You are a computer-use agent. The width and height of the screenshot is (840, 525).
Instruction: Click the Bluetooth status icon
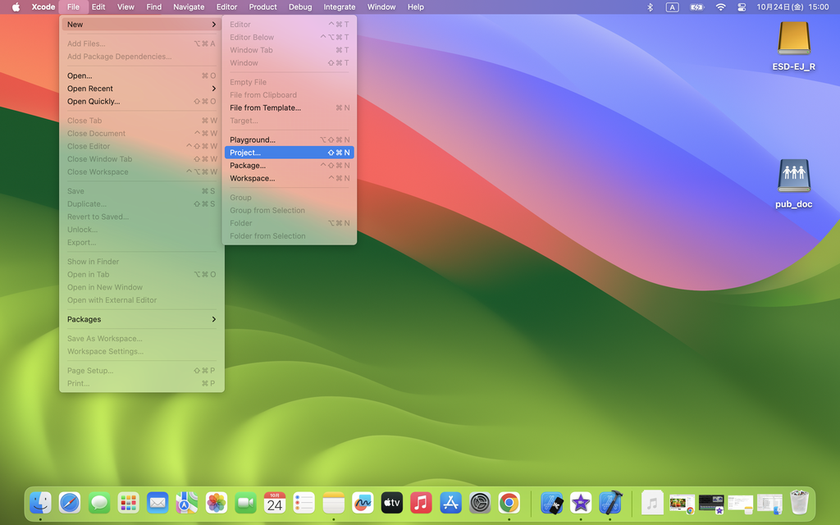[650, 7]
